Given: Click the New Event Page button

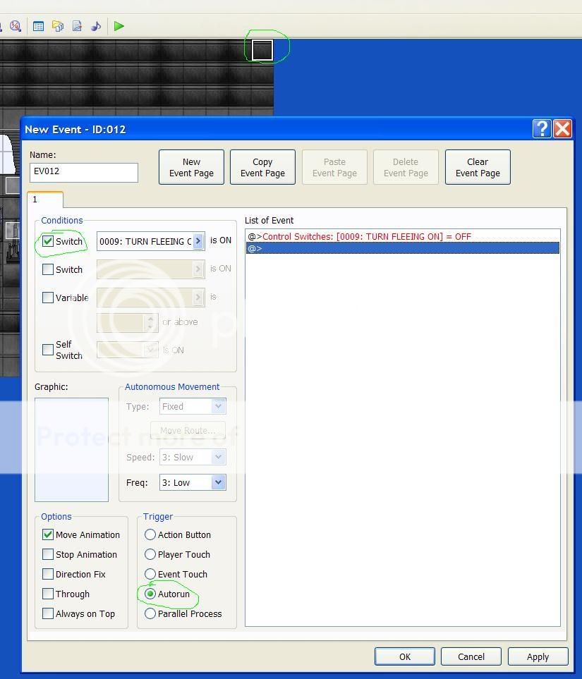Looking at the screenshot, I should pyautogui.click(x=191, y=167).
